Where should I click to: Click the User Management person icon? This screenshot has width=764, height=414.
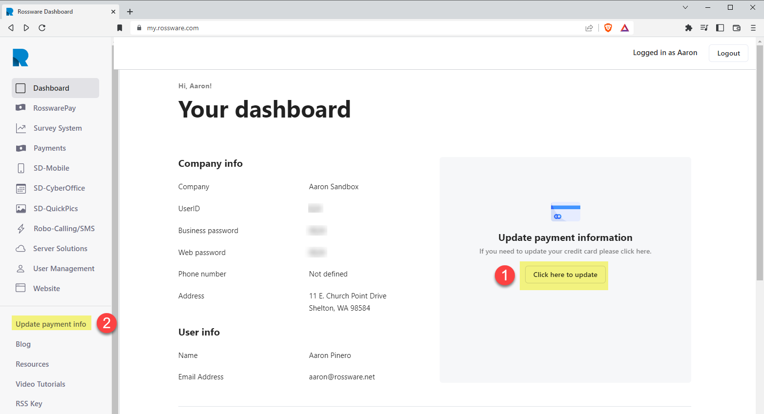coord(21,269)
